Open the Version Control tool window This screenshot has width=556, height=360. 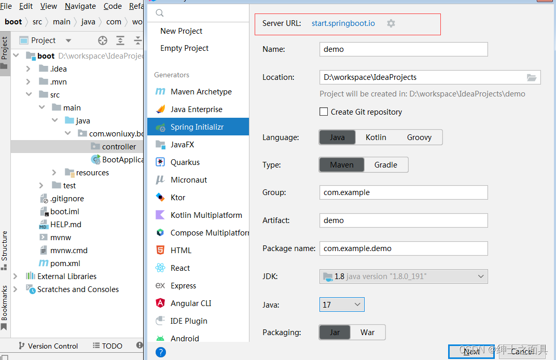48,346
